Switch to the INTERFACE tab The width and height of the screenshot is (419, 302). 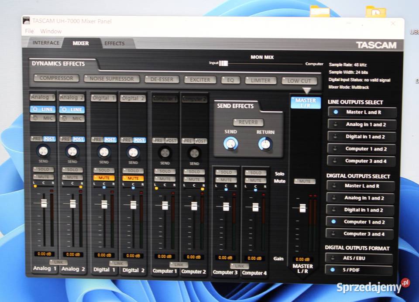point(46,43)
